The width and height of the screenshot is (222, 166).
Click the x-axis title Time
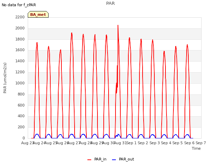[196, 148]
